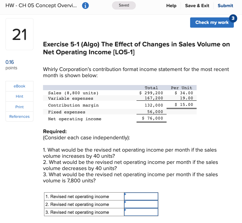Click the Net operating income row label

click(x=74, y=119)
